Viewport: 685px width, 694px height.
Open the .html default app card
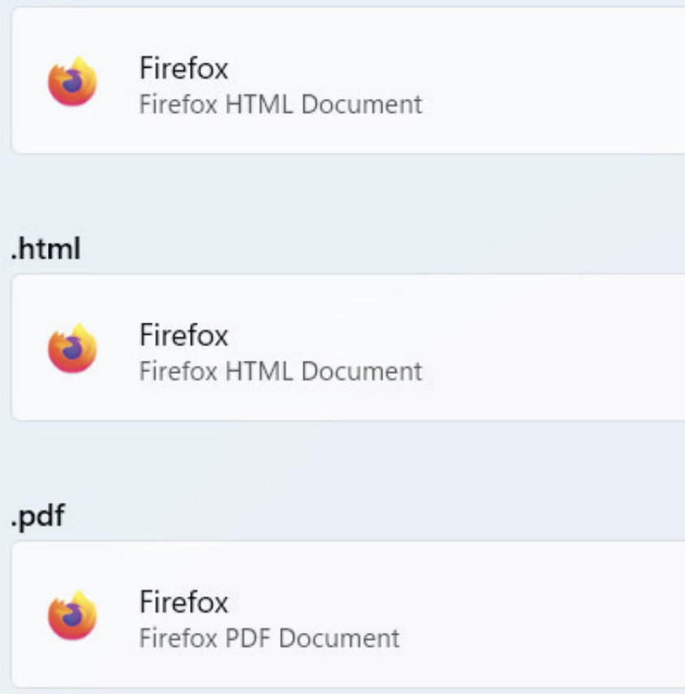tap(349, 348)
